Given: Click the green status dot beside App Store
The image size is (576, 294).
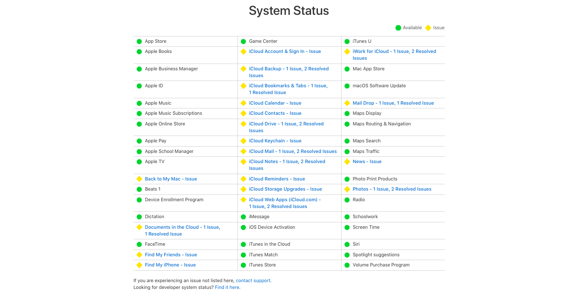Looking at the screenshot, I should coord(139,41).
